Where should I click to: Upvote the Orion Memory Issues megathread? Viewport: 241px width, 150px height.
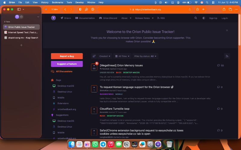point(94,67)
